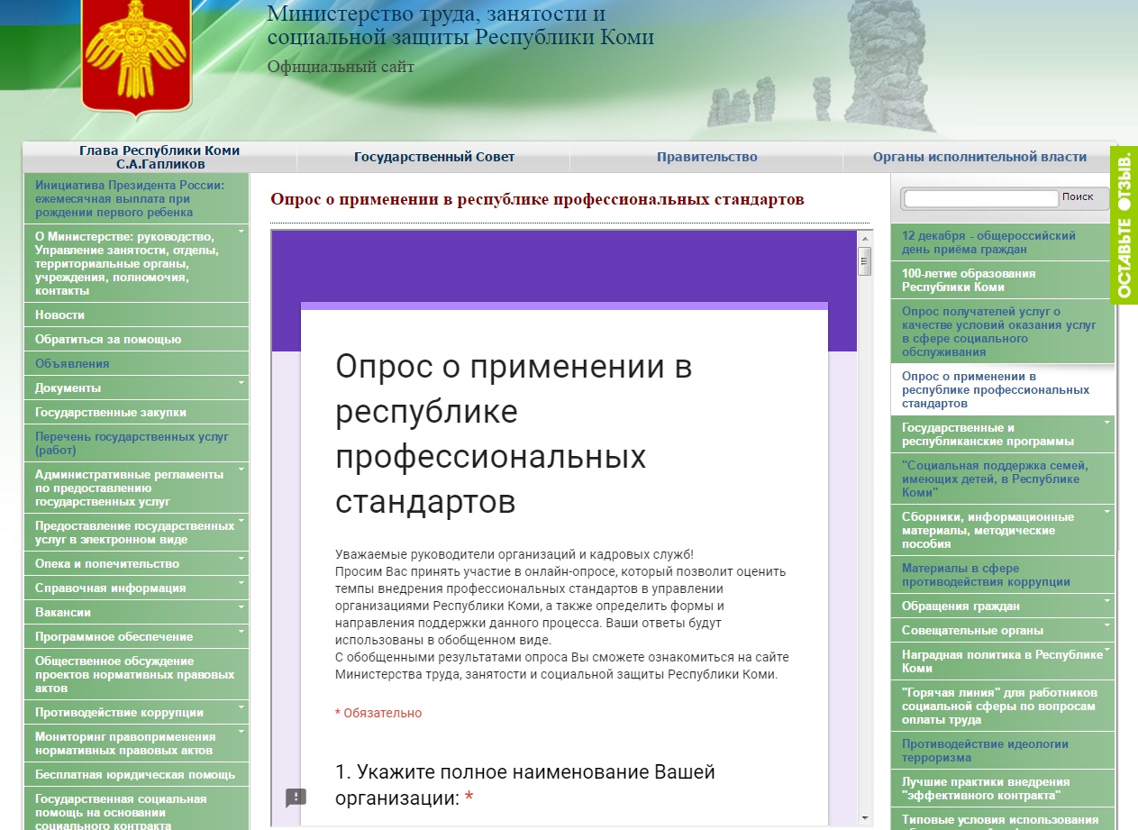This screenshot has width=1138, height=830.
Task: Open 'Наградная политика в Республике Коми' link
Action: [x=1002, y=661]
